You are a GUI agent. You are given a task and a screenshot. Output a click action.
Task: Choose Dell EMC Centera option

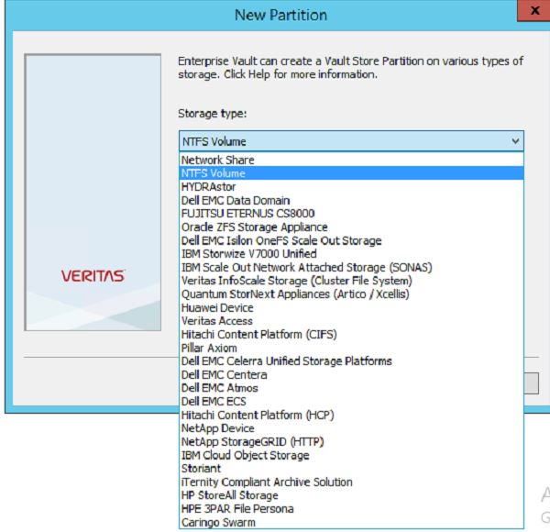[224, 375]
